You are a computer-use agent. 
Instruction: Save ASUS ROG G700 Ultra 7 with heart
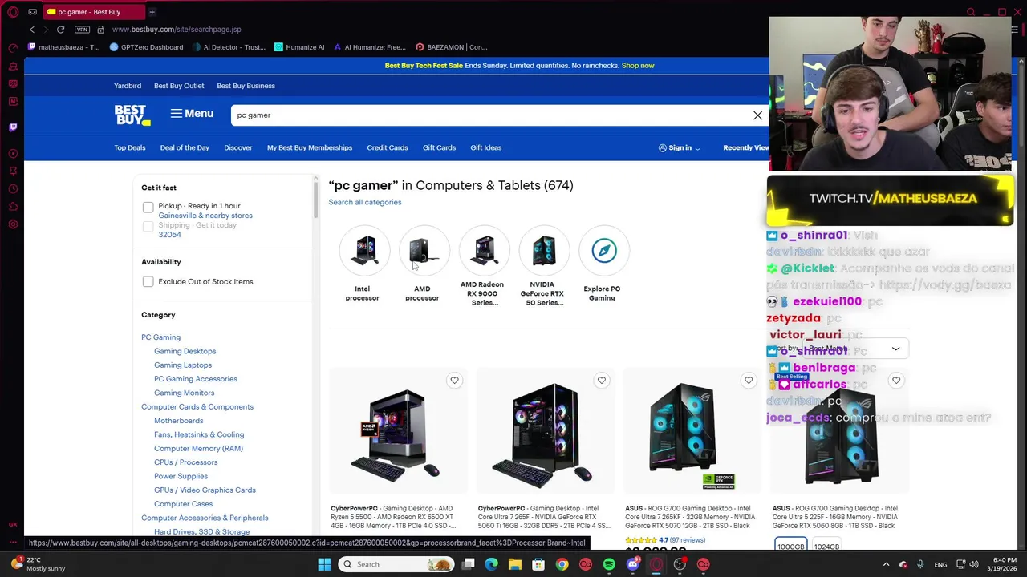pos(749,381)
